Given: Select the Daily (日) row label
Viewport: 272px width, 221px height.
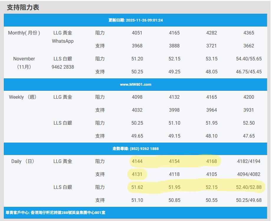Looking at the screenshot, I should 23,161.
